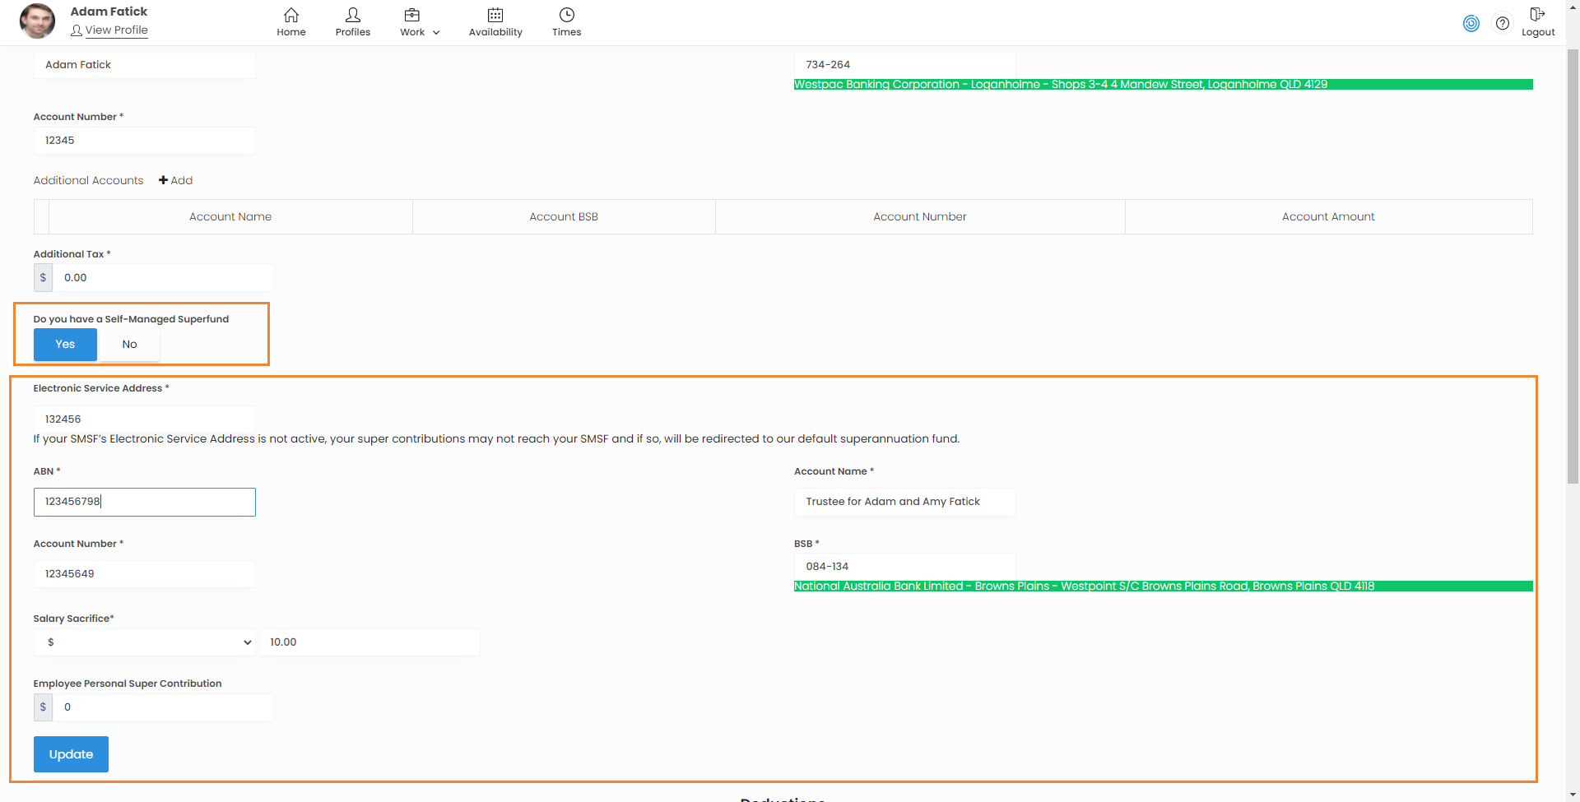Viewport: 1580px width, 802px height.
Task: Click the Additional Tax amount field
Action: click(163, 278)
